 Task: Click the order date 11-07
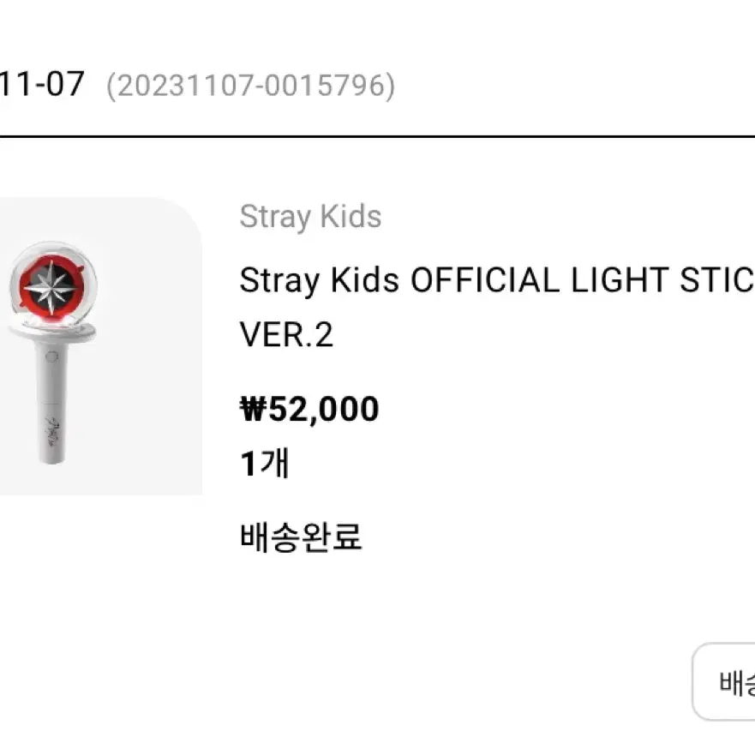tap(42, 84)
